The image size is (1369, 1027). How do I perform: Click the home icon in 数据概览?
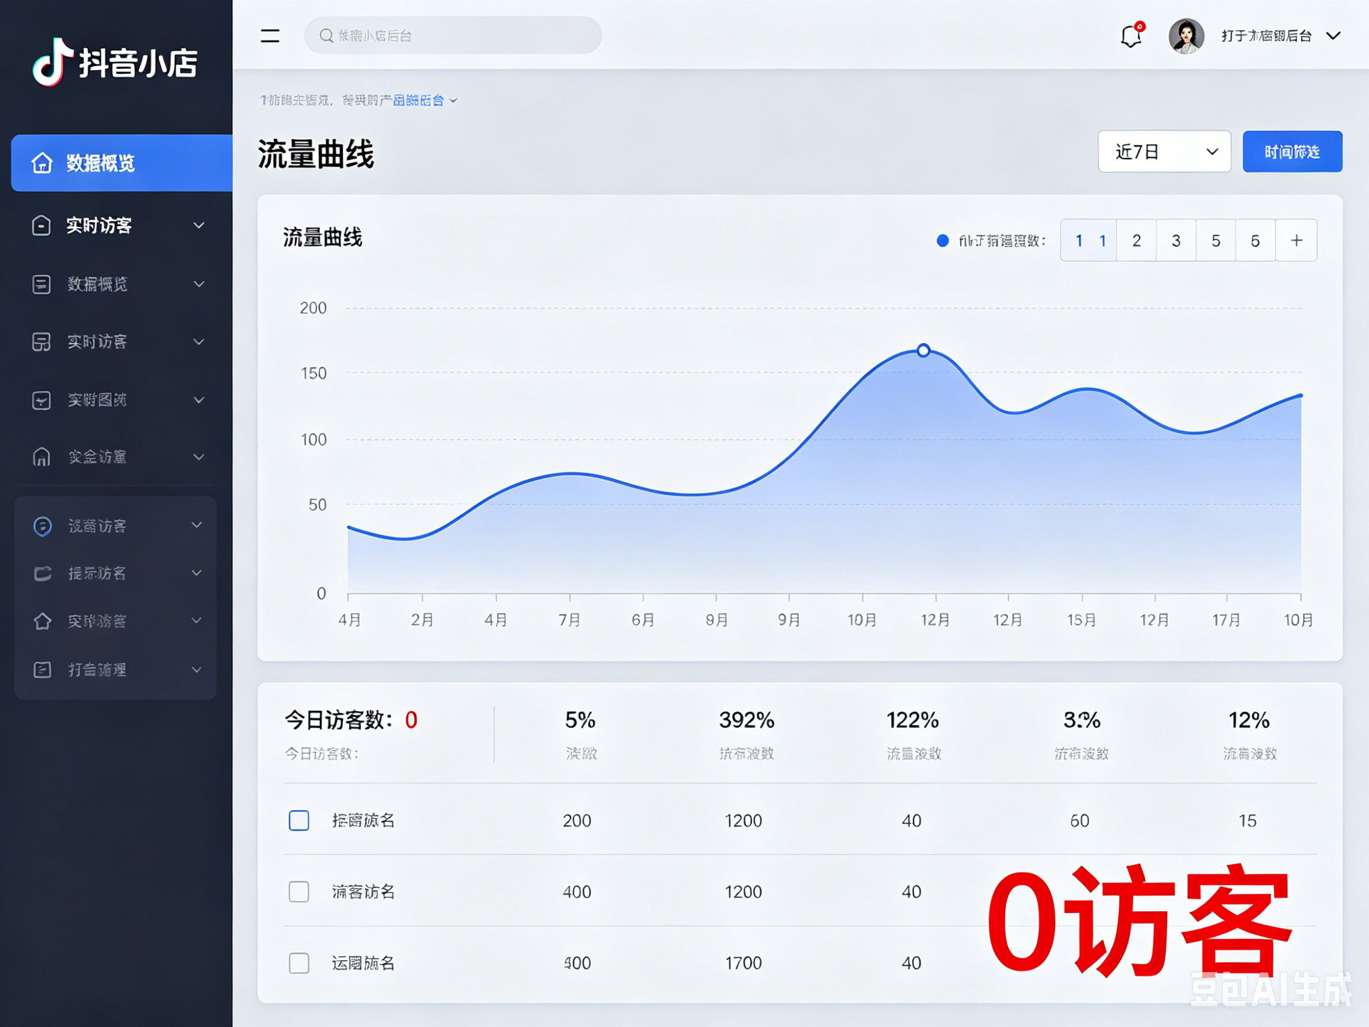(42, 163)
